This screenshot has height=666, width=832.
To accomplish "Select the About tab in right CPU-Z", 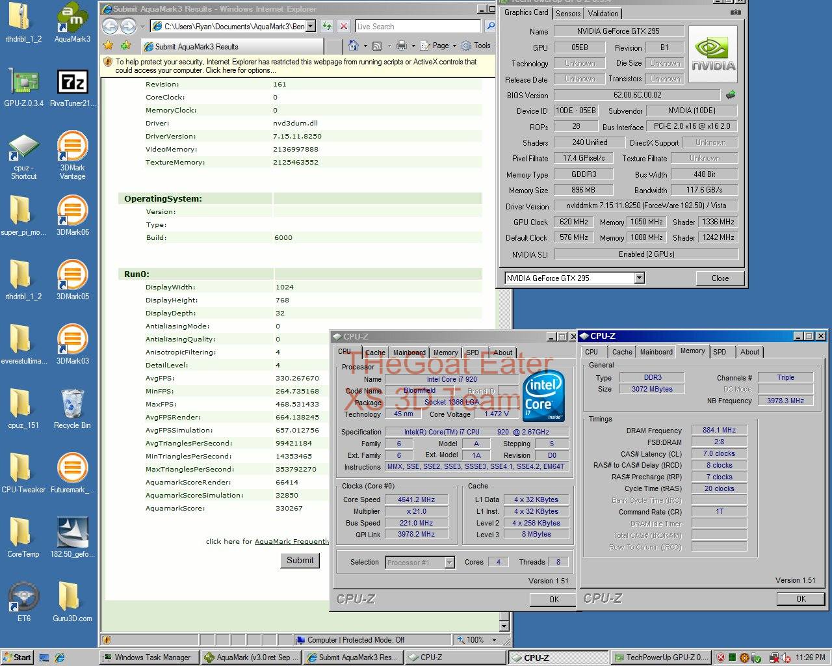I will point(749,352).
